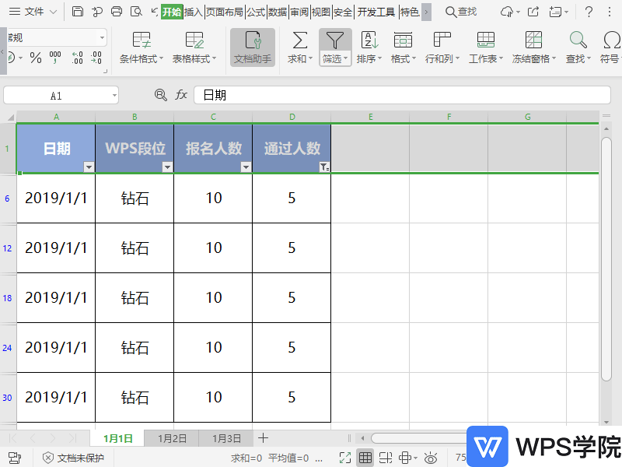Toggle eye protection mode icon in status bar
The height and width of the screenshot is (467, 622).
431,458
